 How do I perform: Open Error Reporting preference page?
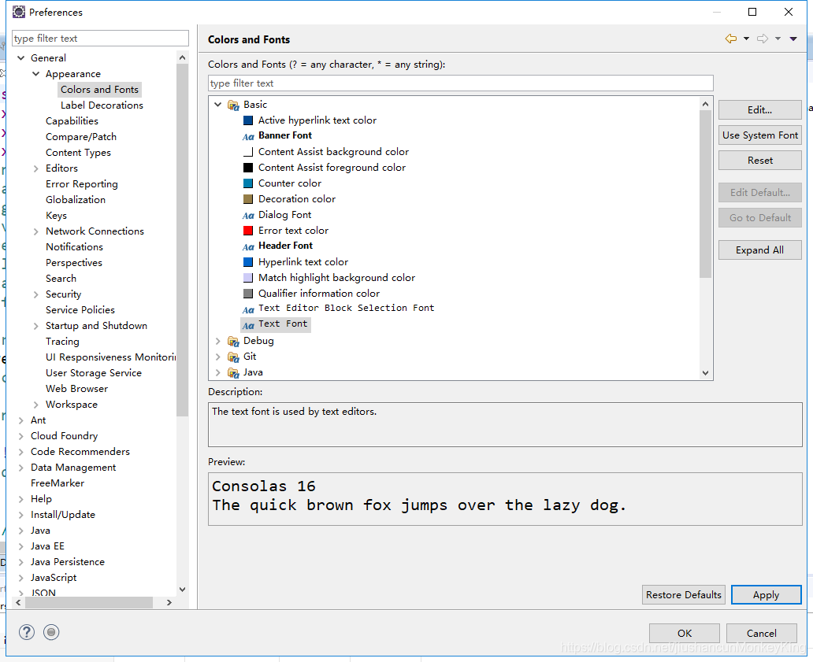(x=81, y=184)
